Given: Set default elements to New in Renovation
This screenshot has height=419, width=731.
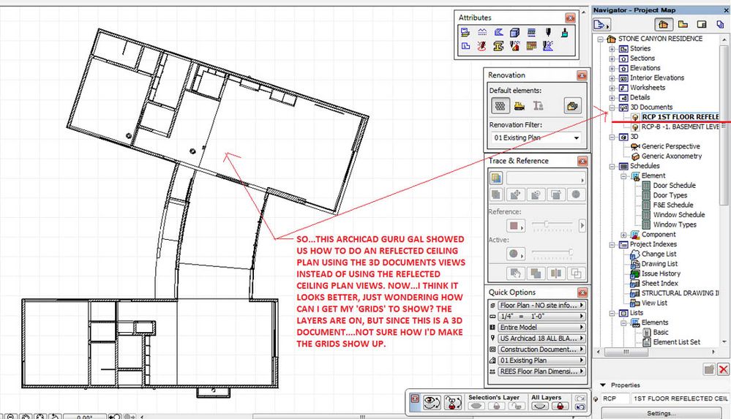Looking at the screenshot, I should (x=538, y=106).
